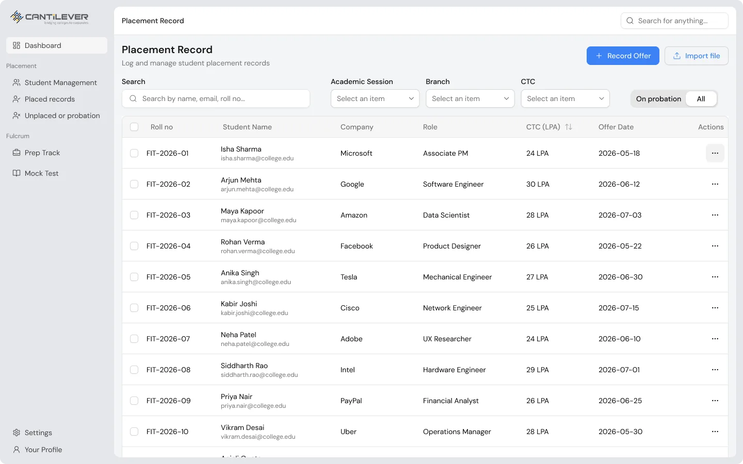Open actions menu for Priya Nair

click(715, 401)
